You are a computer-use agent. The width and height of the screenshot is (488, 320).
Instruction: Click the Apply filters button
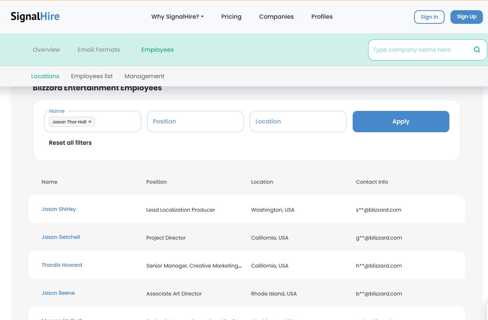click(401, 121)
